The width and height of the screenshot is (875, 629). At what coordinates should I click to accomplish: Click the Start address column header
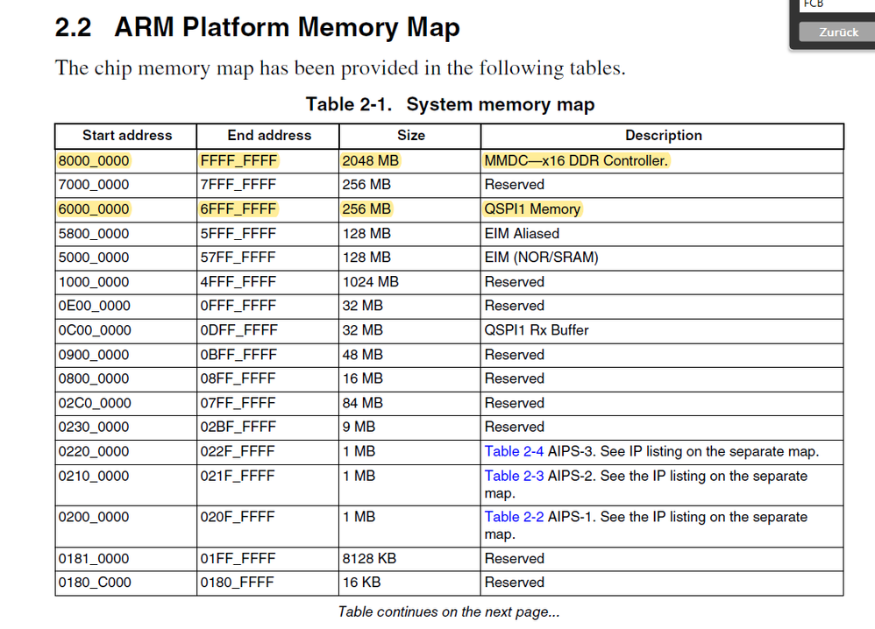pos(124,136)
